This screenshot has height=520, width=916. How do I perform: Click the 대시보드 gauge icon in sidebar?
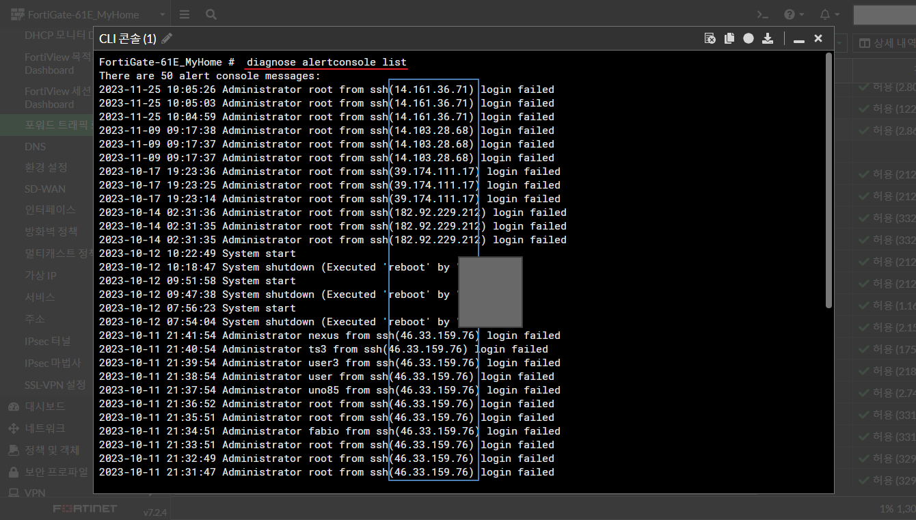click(x=13, y=406)
